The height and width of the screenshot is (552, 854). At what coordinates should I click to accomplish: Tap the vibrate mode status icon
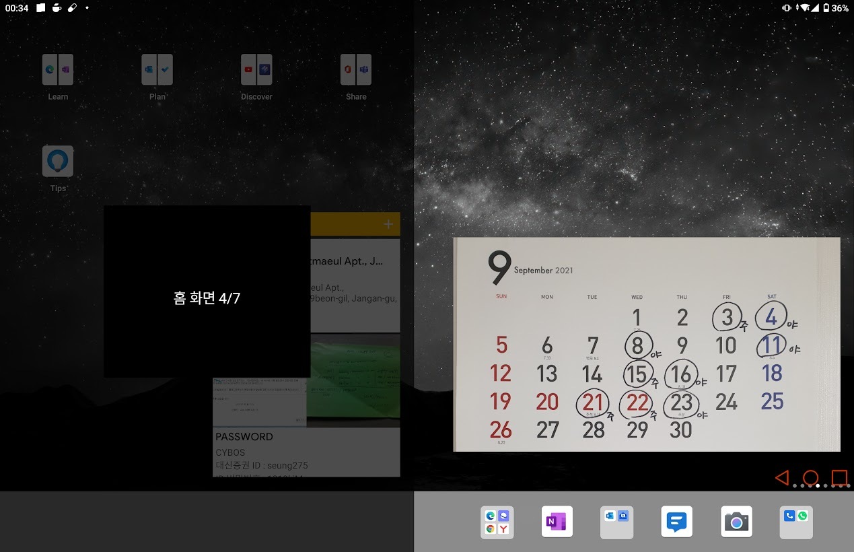coord(787,8)
